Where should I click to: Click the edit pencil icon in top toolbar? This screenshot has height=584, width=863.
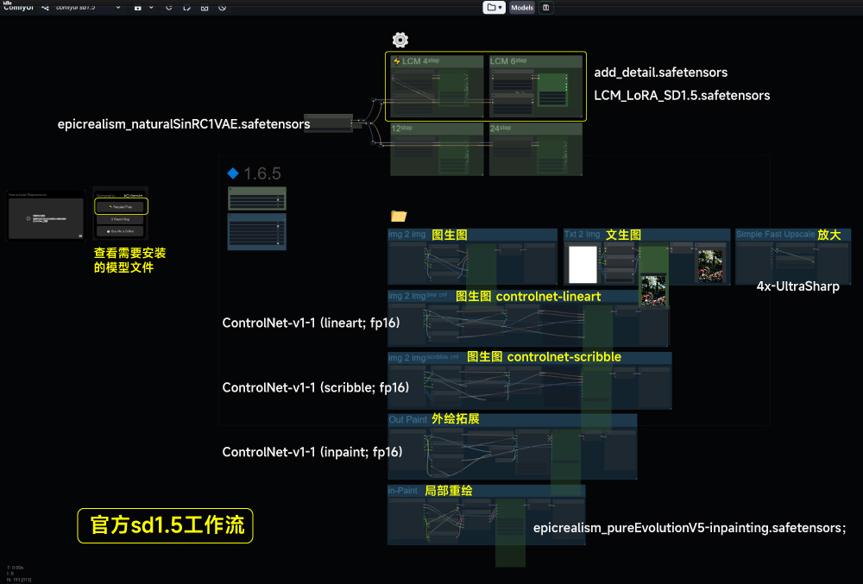186,7
